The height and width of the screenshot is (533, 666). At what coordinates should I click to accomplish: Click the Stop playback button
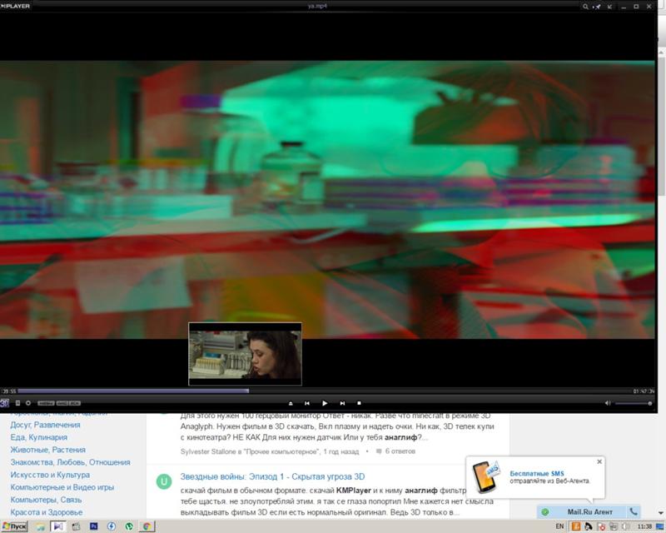pyautogui.click(x=359, y=403)
